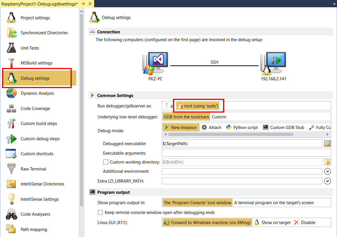The height and width of the screenshot is (237, 337).
Task: Click the Custom debug steps wrench-play icon
Action: pos(12,139)
